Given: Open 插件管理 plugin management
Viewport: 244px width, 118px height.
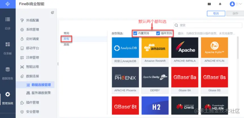Looking at the screenshot, I should pyautogui.click(x=32, y=102).
